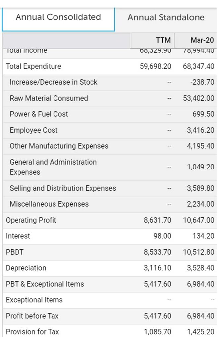The width and height of the screenshot is (218, 337).
Task: Select the PBDT row label
Action: pyautogui.click(x=15, y=252)
